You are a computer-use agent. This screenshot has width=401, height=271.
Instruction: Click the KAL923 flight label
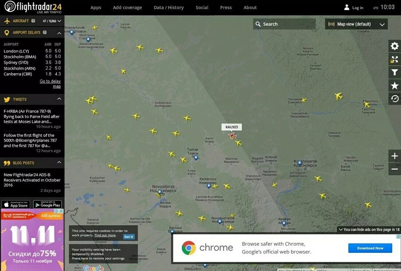pyautogui.click(x=232, y=127)
